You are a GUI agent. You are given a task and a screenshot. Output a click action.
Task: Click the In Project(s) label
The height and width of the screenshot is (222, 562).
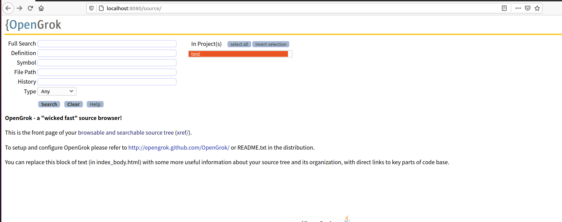click(x=206, y=44)
